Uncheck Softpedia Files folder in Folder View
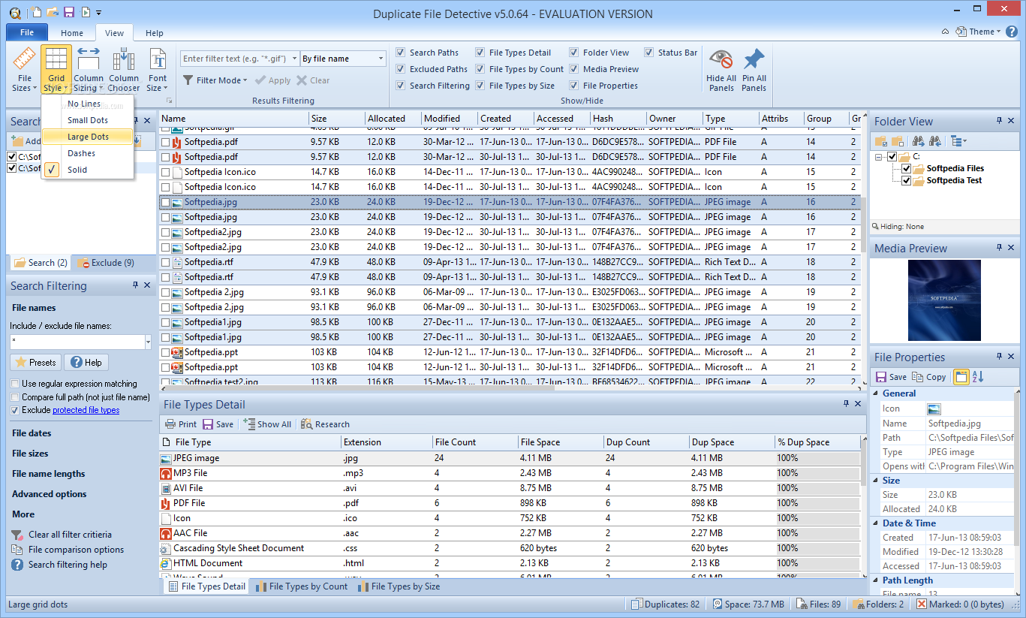 click(x=907, y=168)
